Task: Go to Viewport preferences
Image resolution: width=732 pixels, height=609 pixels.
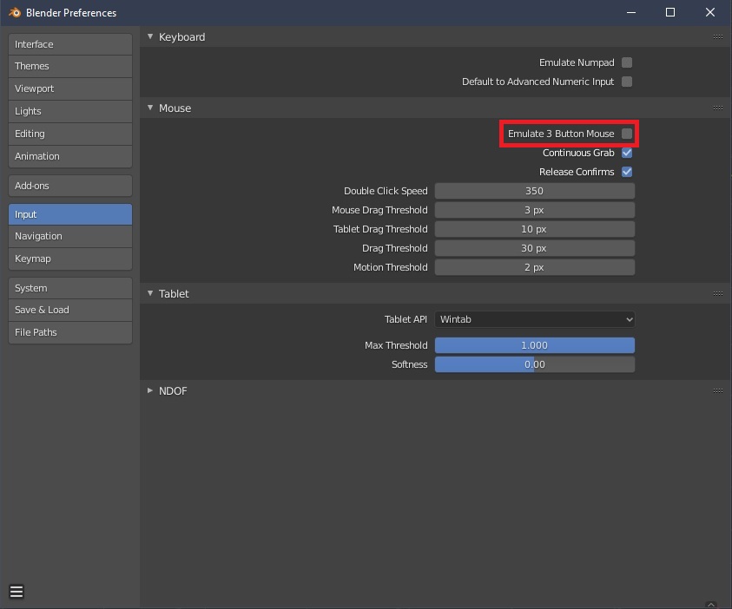Action: coord(70,88)
